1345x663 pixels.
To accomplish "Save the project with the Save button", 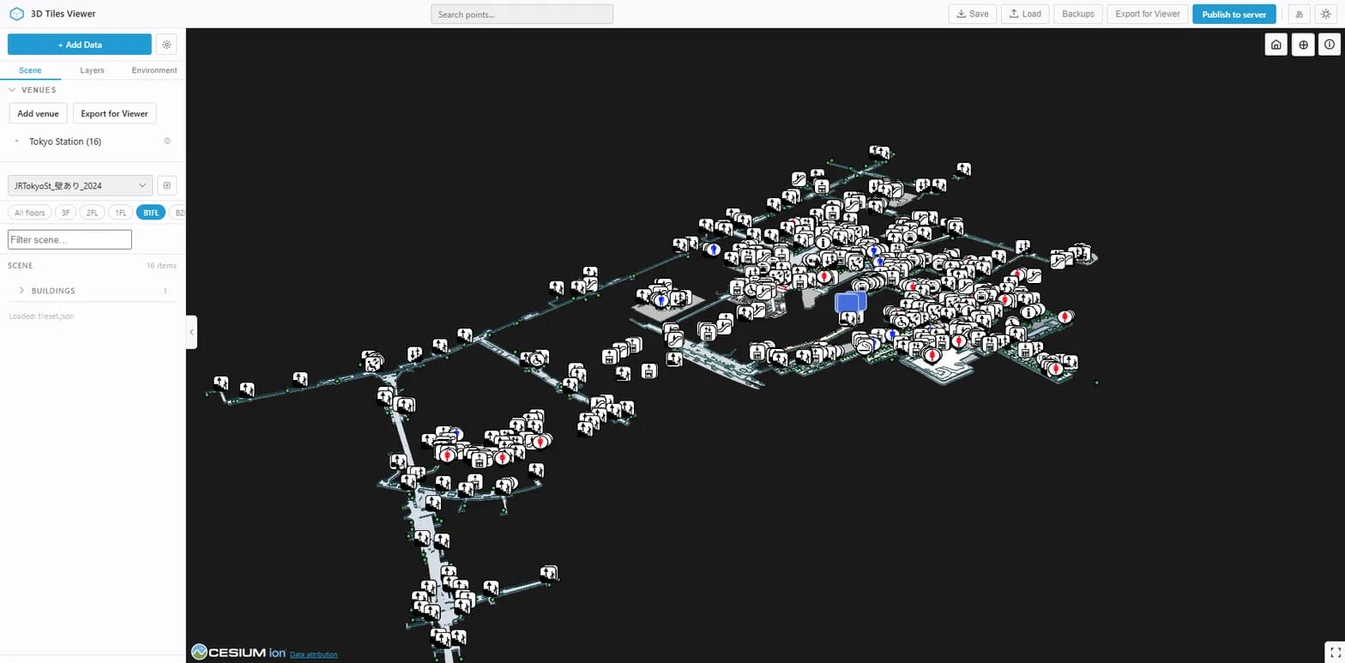I will tap(973, 14).
